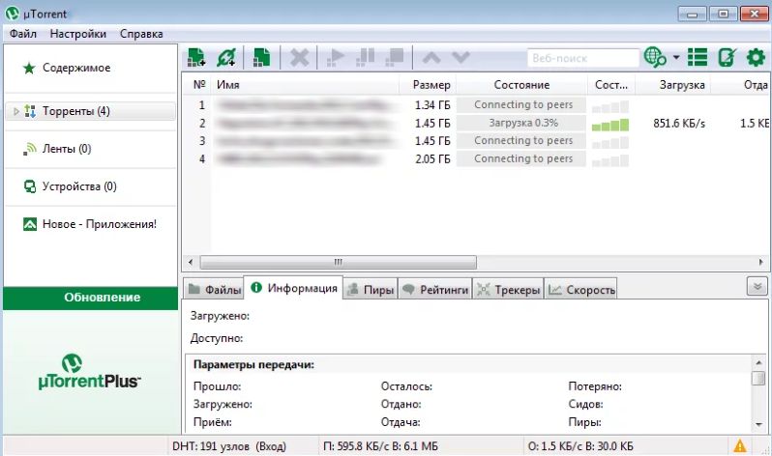772x456 pixels.
Task: Click the right arrow of horizontal scrollbar
Action: click(761, 262)
